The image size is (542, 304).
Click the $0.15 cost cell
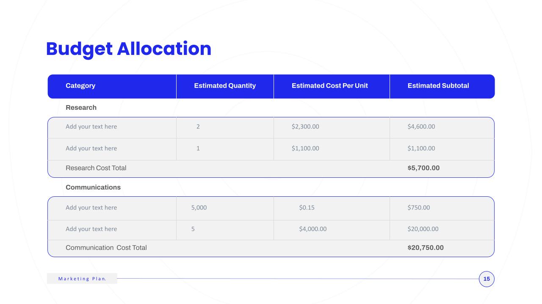(332, 208)
